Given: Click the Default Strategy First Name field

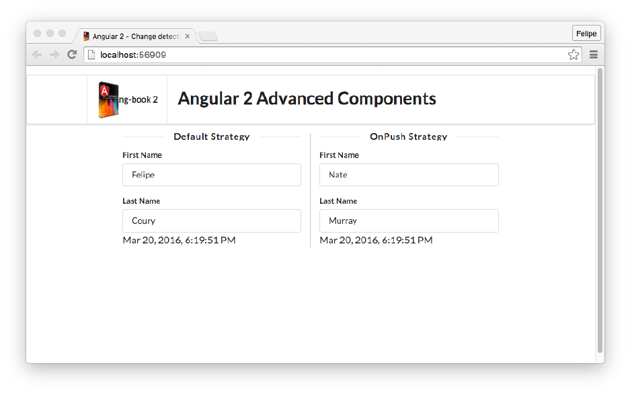Looking at the screenshot, I should tap(211, 175).
